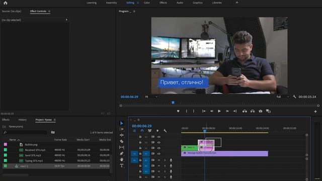Step forward one frame
This screenshot has width=322, height=181.
(227, 111)
